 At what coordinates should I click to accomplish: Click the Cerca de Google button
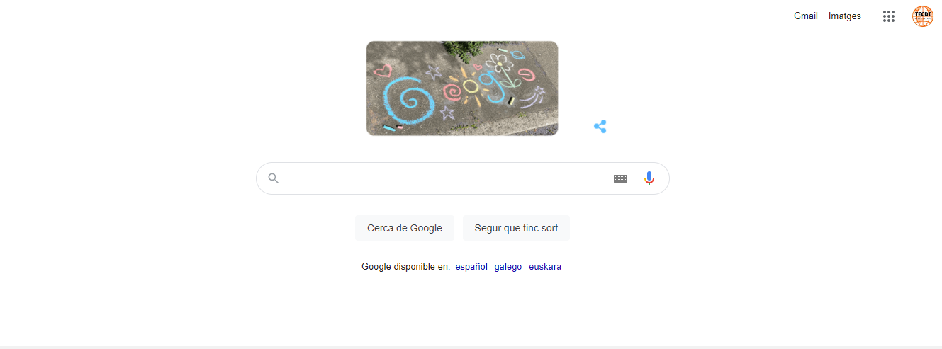tap(405, 228)
